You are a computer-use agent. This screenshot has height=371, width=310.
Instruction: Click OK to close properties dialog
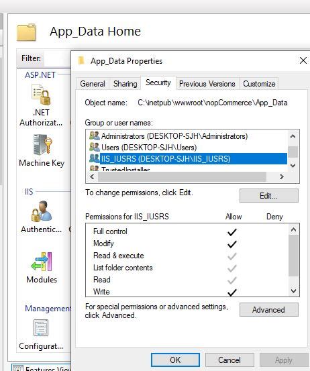coord(175,360)
